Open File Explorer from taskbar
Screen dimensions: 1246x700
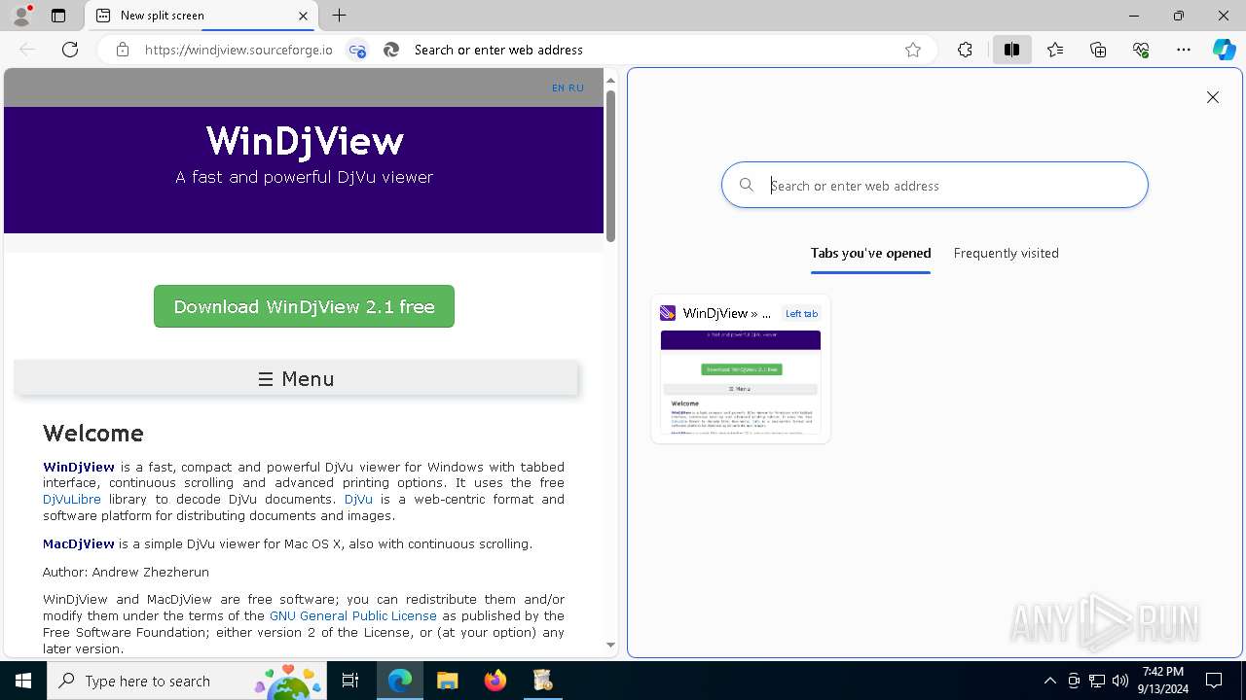click(x=447, y=681)
